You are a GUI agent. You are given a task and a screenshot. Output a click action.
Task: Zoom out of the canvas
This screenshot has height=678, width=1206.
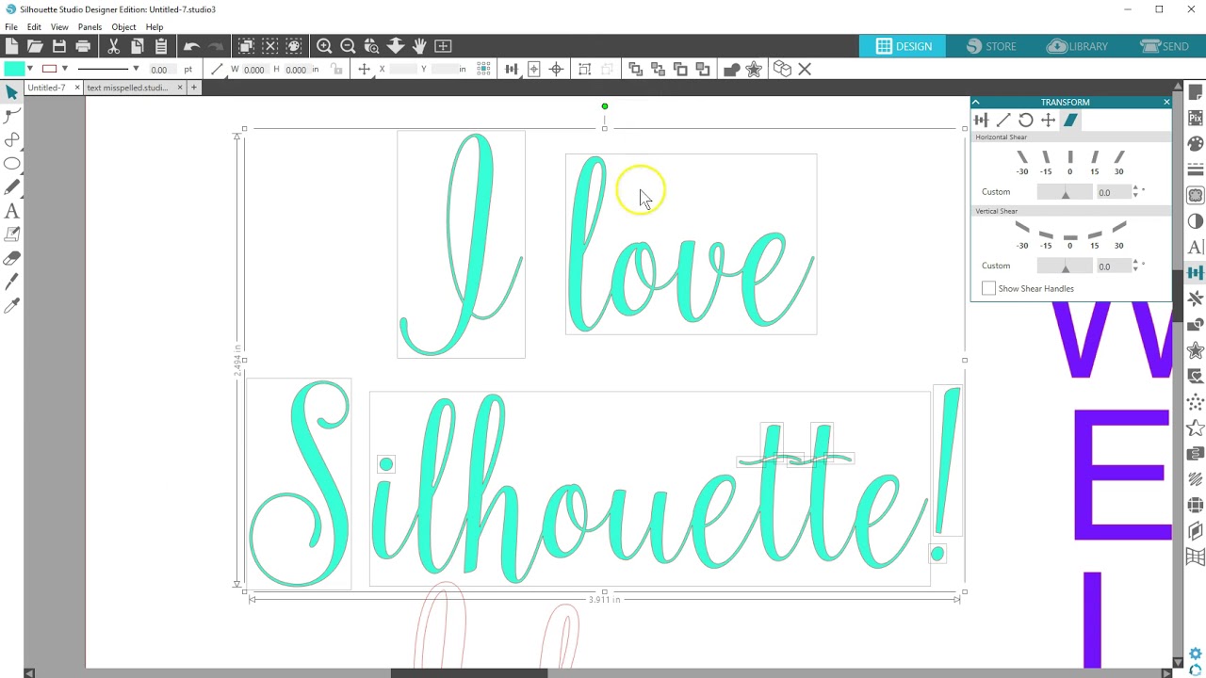[348, 46]
